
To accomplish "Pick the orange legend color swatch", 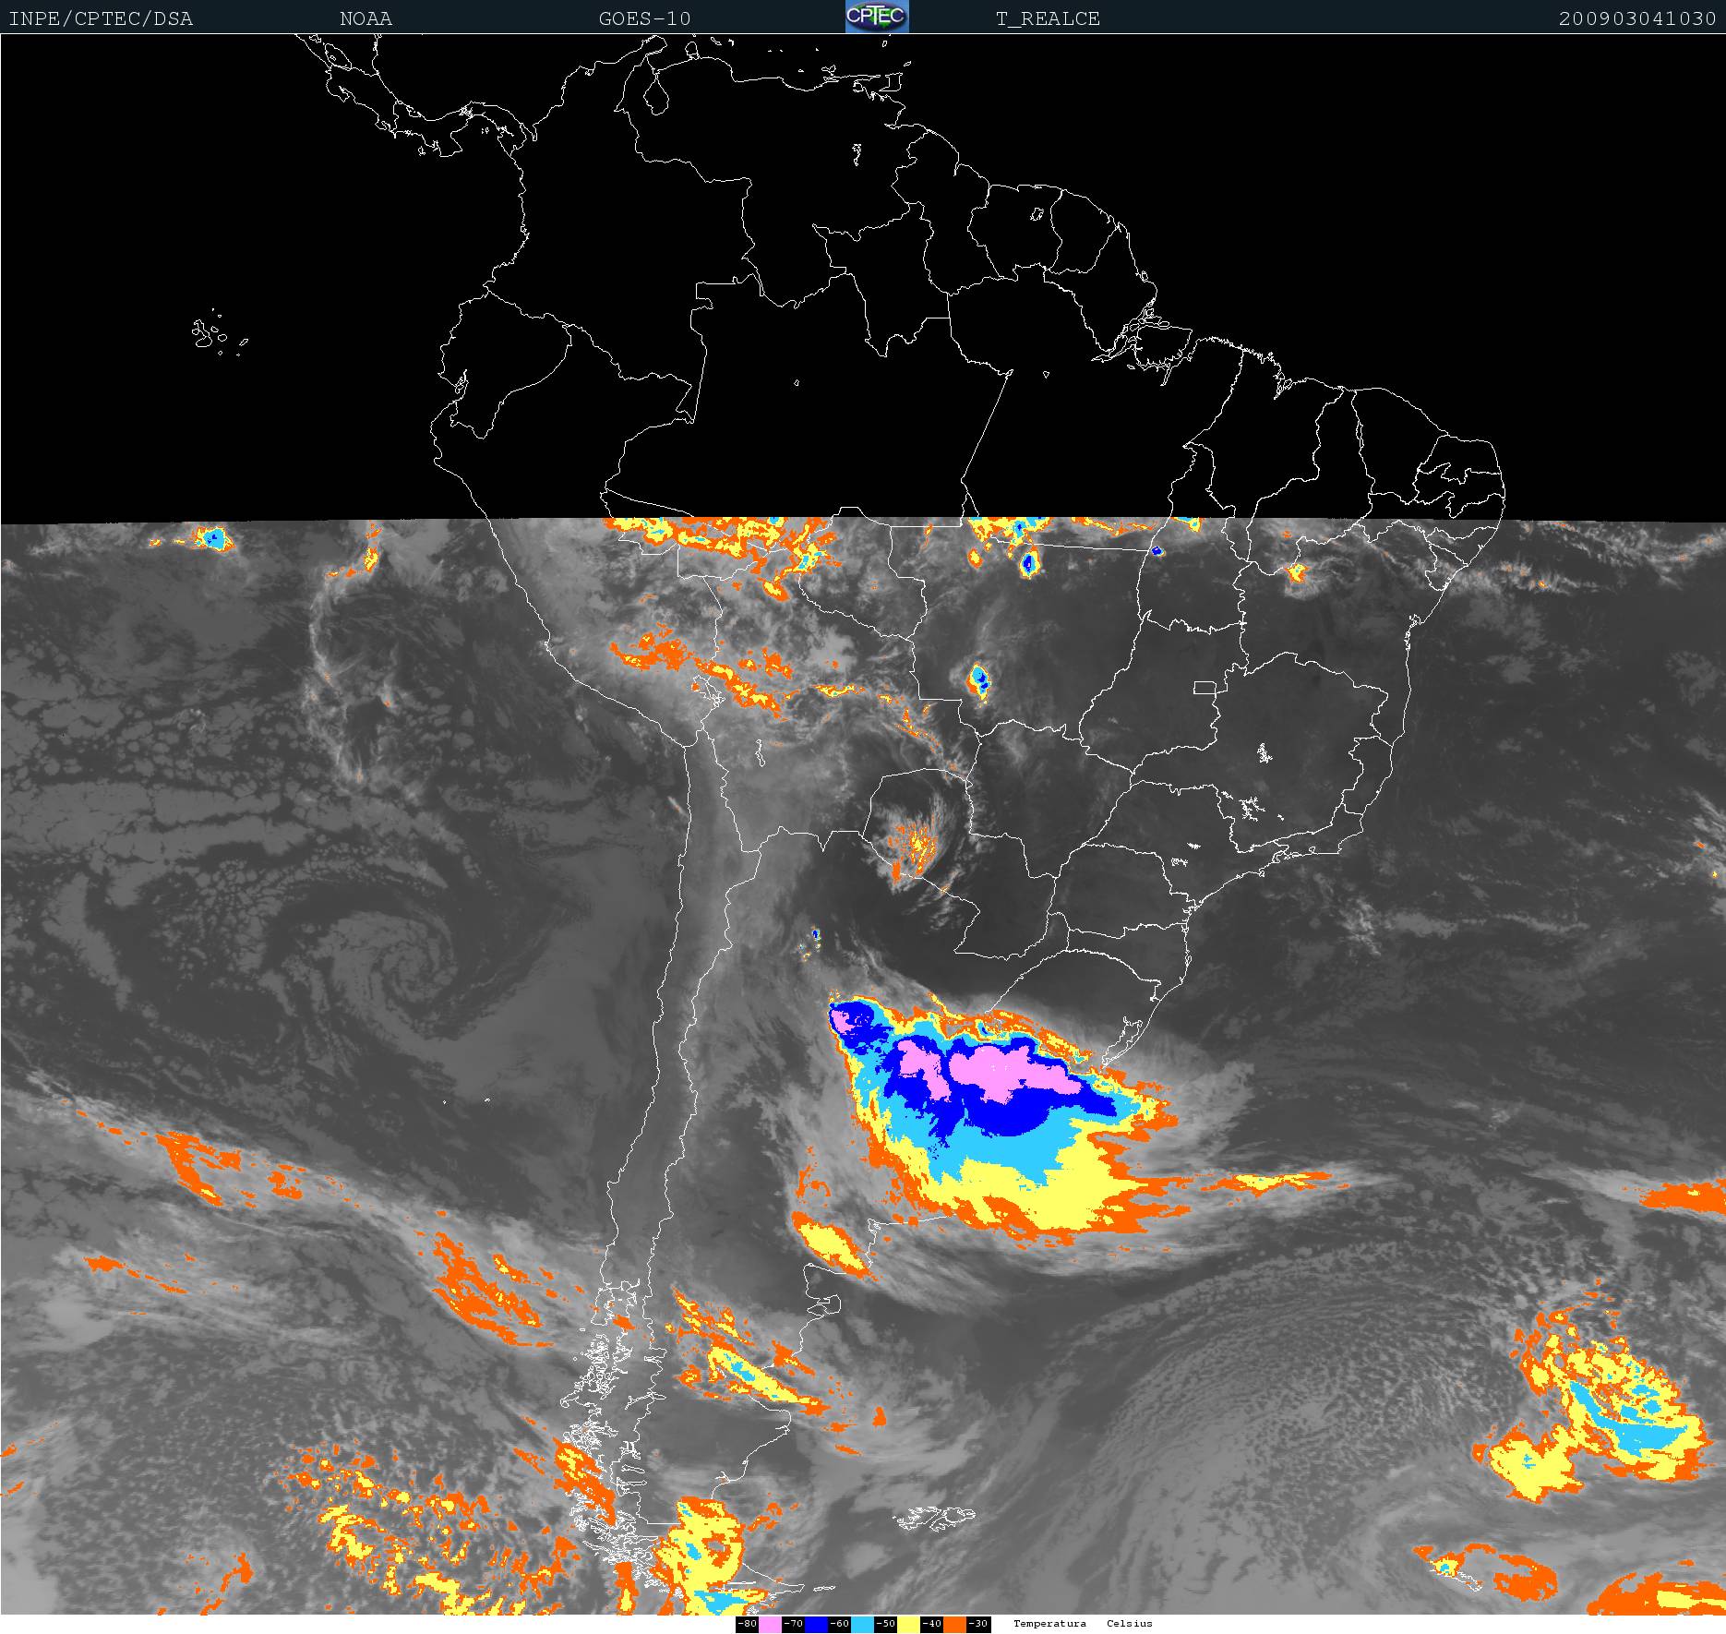I will [x=954, y=1625].
